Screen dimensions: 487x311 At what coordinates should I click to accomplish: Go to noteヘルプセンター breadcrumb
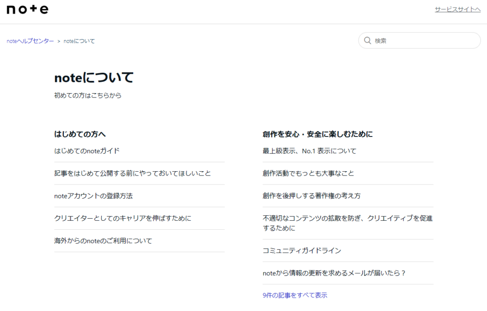pos(30,41)
